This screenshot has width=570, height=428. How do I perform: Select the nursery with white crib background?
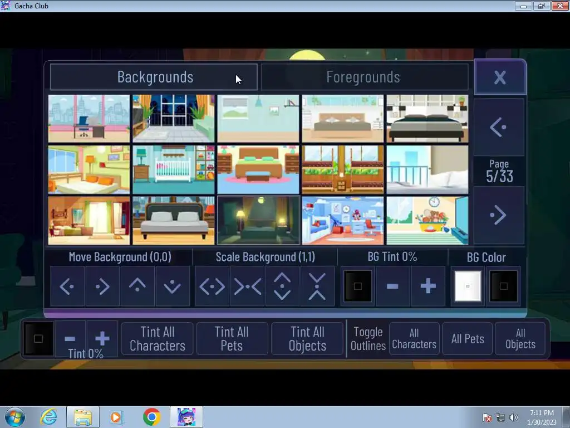point(174,169)
